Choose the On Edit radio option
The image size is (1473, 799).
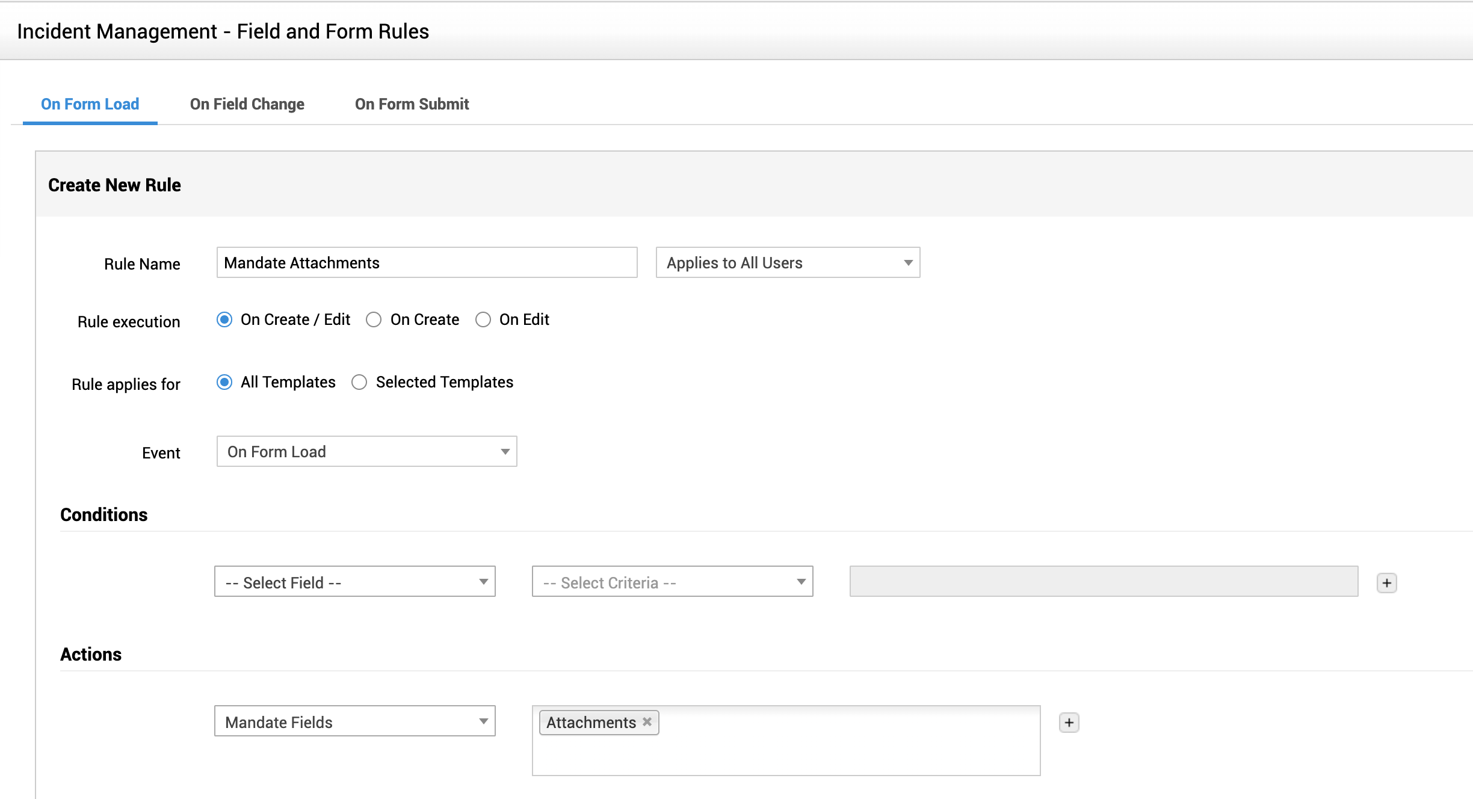tap(483, 319)
